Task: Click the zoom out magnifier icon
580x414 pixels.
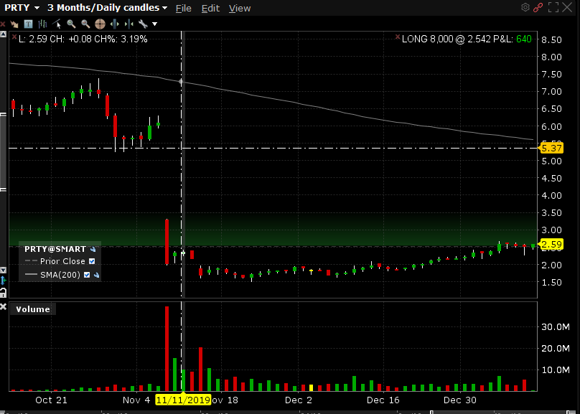Action: click(85, 24)
